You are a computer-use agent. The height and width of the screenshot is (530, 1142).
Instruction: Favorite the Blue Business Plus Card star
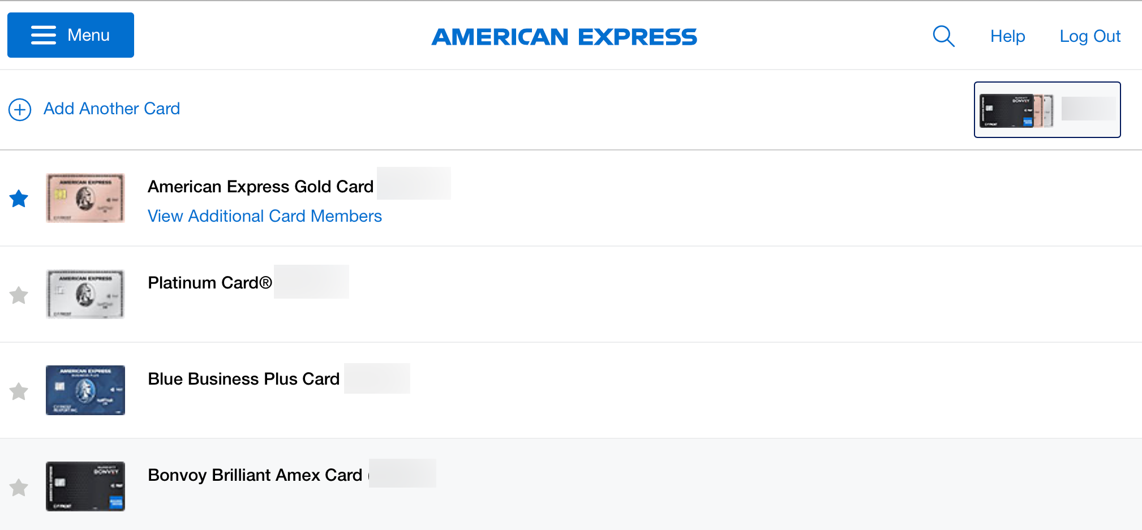19,391
